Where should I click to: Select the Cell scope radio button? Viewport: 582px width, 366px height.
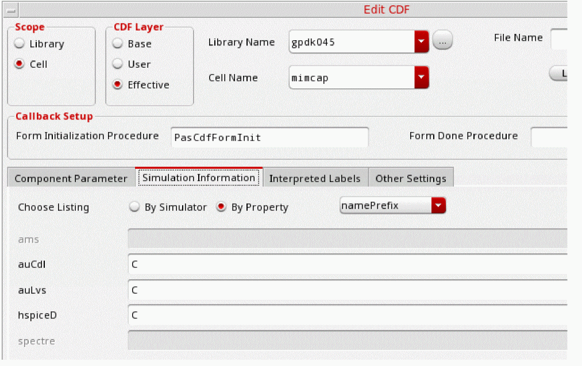click(x=20, y=64)
